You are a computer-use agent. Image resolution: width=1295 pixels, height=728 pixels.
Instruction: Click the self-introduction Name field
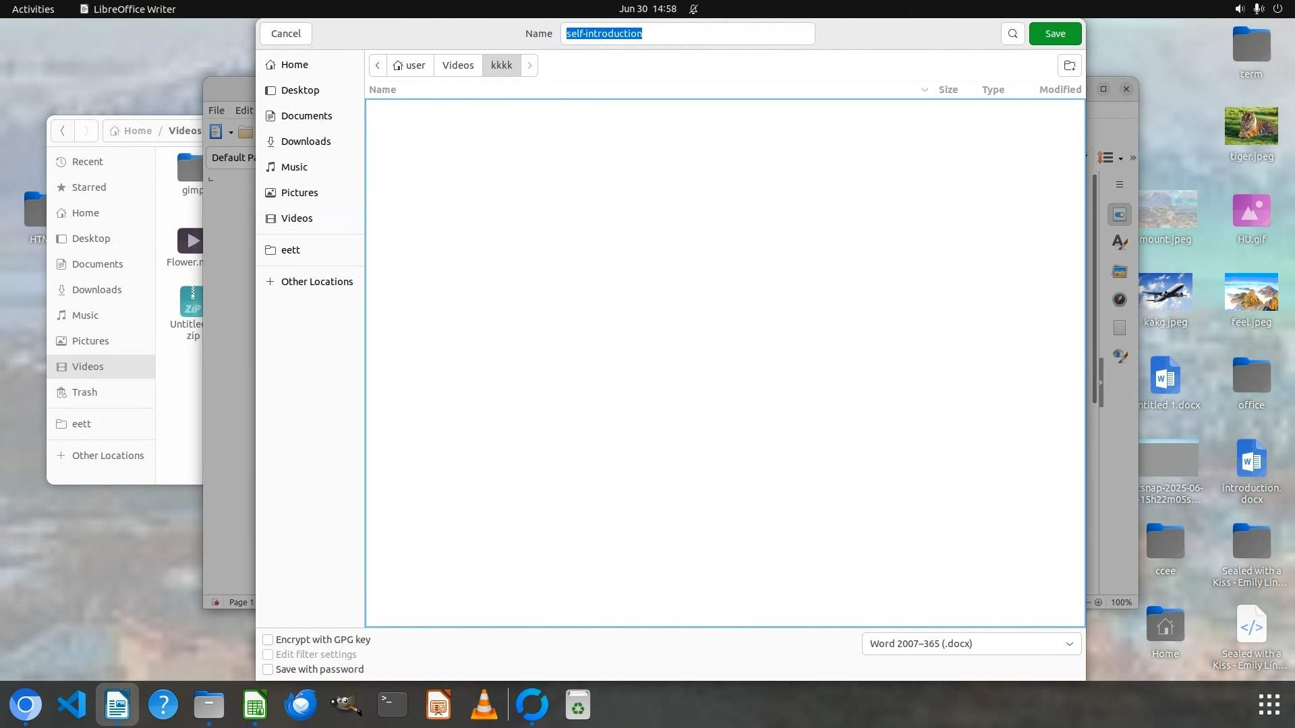[x=687, y=34]
